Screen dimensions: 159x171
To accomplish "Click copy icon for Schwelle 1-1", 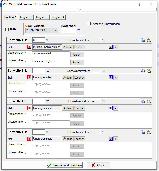I will [x=143, y=40].
